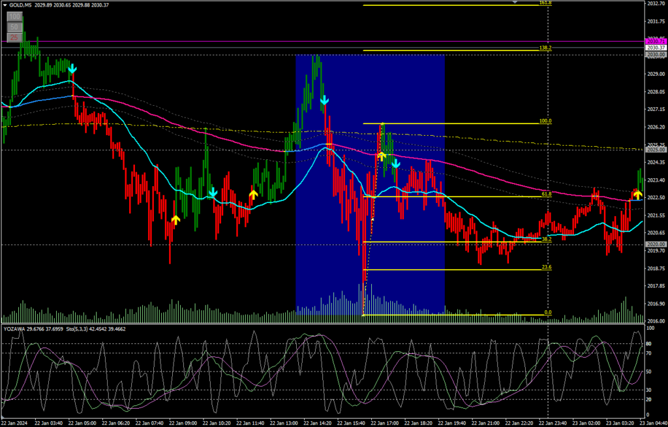This screenshot has width=668, height=427.
Task: Click the leftmost yellow up-arrow buy signal
Action: click(175, 219)
